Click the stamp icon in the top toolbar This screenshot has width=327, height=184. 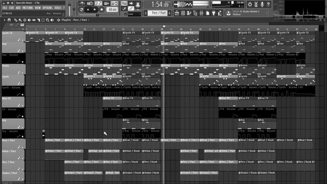click(138, 4)
